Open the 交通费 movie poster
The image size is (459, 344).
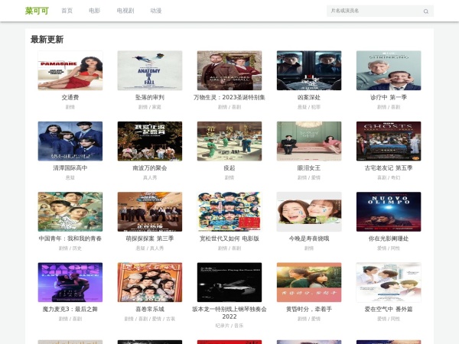point(70,70)
